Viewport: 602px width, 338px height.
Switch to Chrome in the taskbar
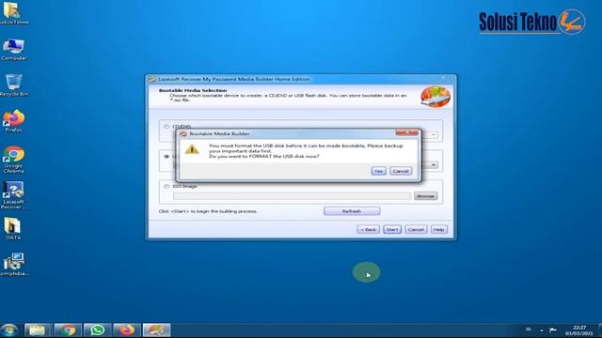68,330
